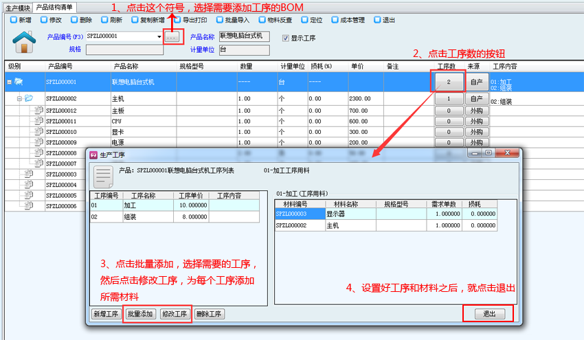584x340 pixels.
Task: Click the 批量添加 button in dialog
Action: (x=140, y=314)
